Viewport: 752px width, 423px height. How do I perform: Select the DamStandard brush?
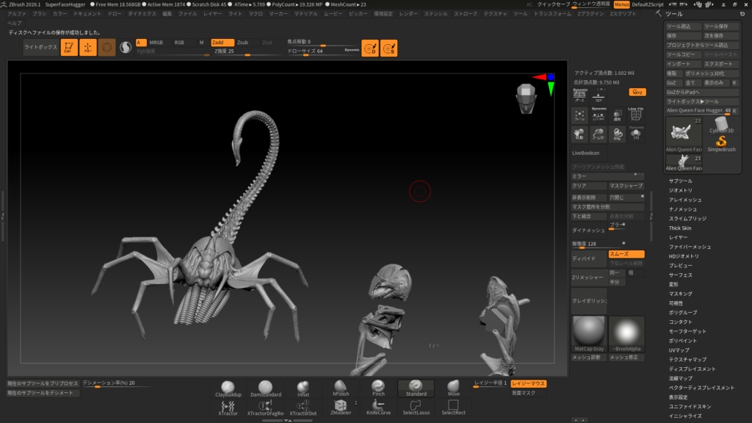point(265,388)
